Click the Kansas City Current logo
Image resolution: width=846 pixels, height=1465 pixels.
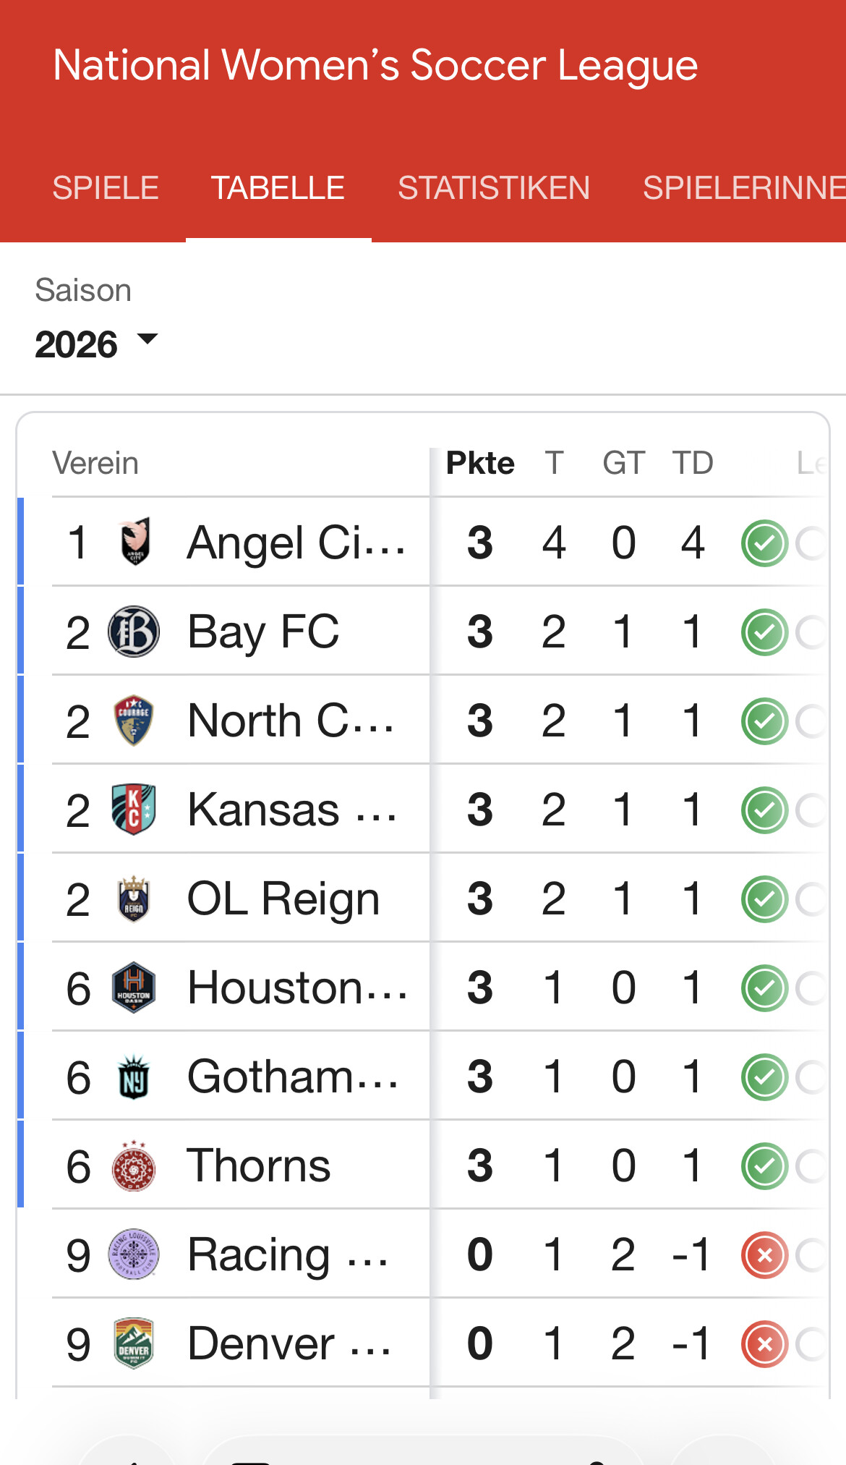(x=134, y=810)
